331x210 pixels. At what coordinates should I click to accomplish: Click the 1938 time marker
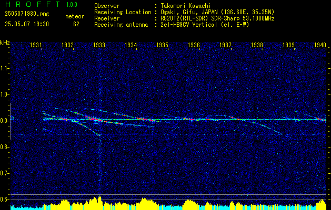tap(257, 45)
